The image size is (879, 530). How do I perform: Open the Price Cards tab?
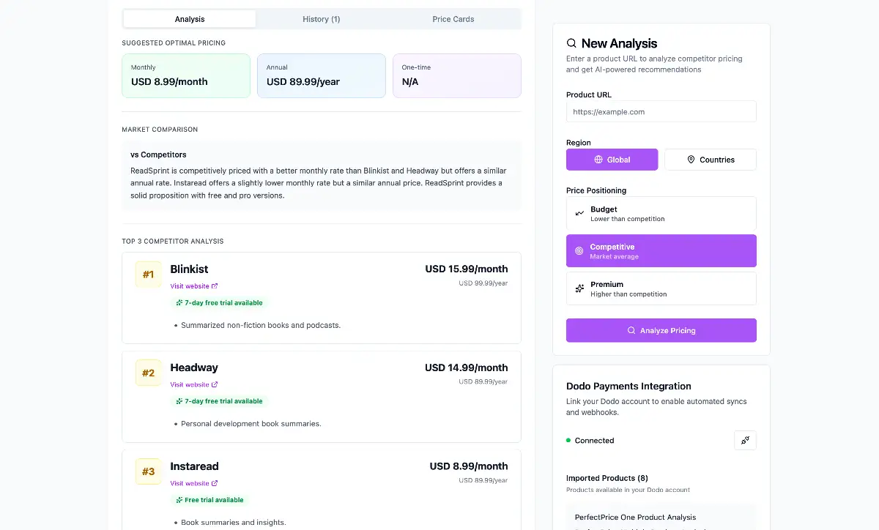453,19
